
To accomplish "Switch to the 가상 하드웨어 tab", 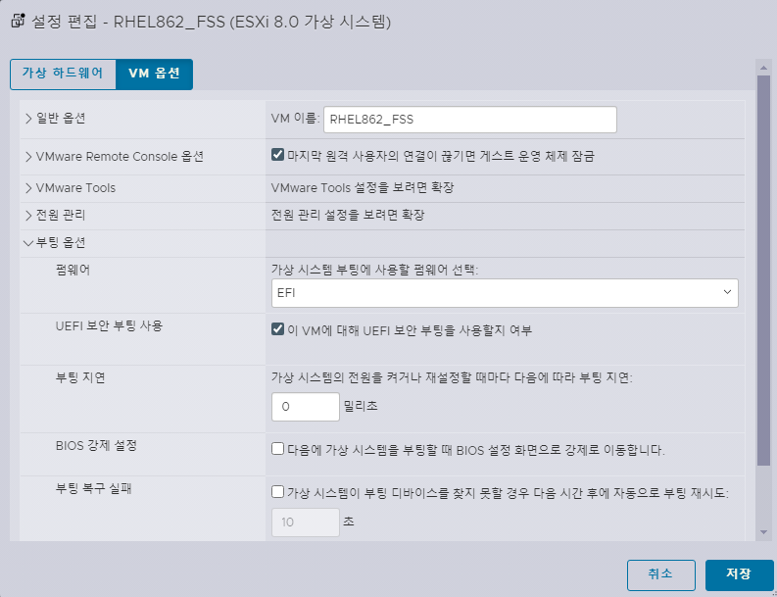I will click(x=63, y=74).
